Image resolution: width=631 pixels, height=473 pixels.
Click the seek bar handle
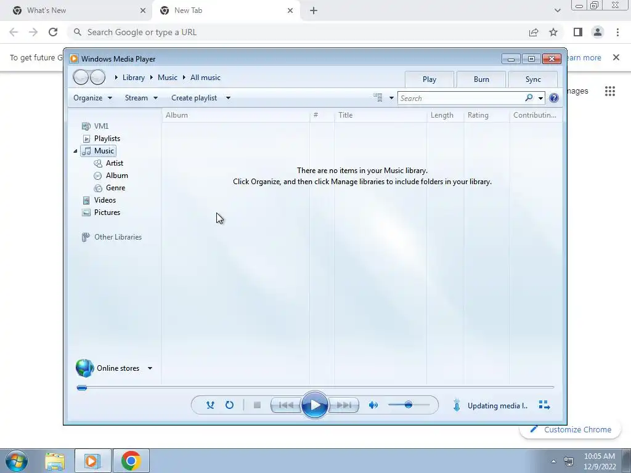pos(82,388)
